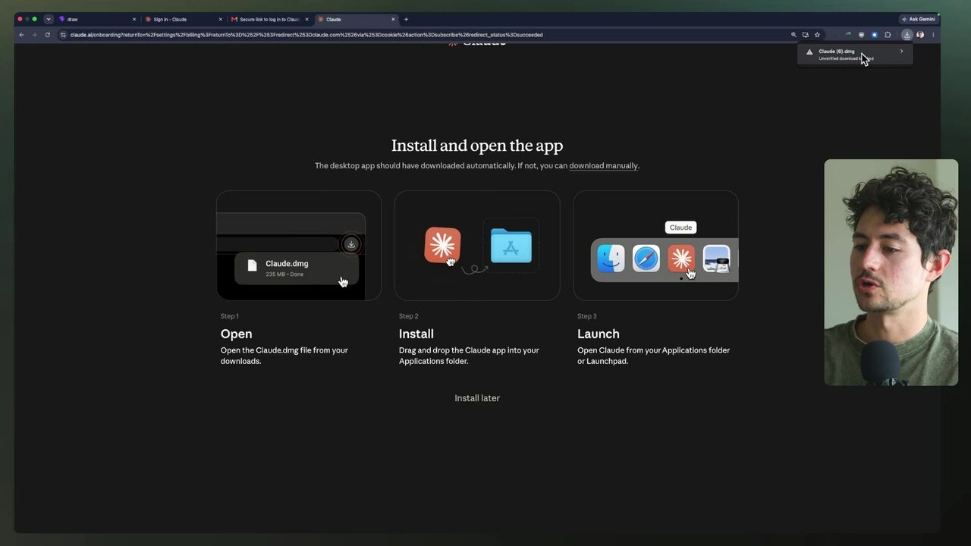Viewport: 971px width, 546px height.
Task: Click 'Install later'
Action: pyautogui.click(x=477, y=398)
